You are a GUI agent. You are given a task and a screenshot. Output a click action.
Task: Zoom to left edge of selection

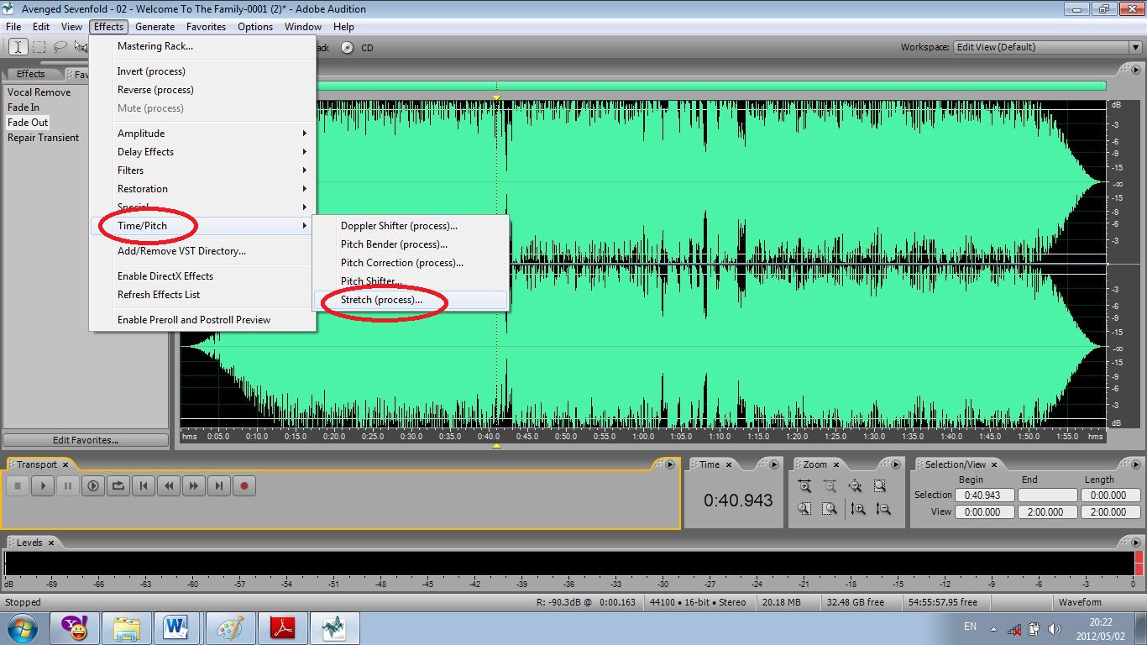[804, 509]
